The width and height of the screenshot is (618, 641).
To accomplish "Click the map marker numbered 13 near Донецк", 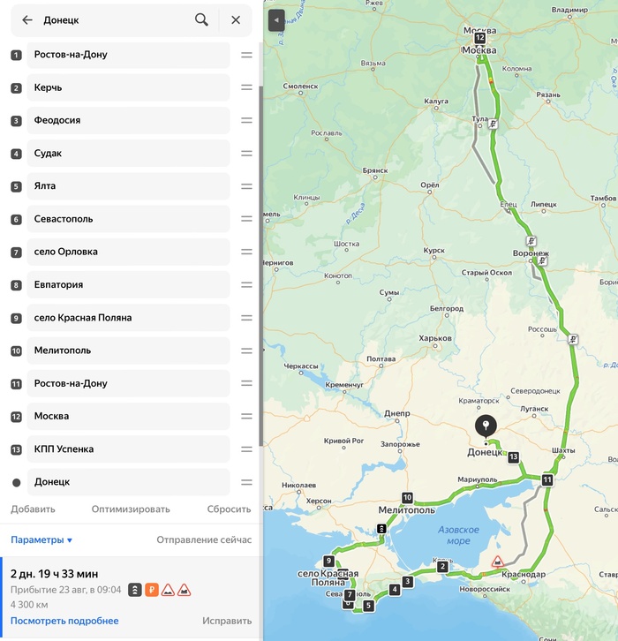I will 513,457.
